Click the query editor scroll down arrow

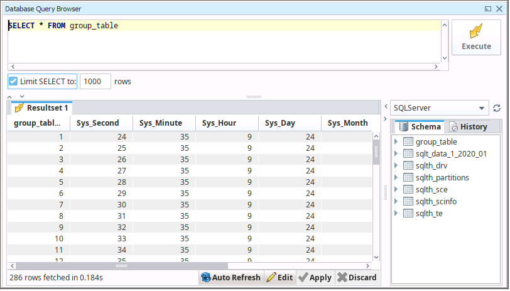point(445,58)
